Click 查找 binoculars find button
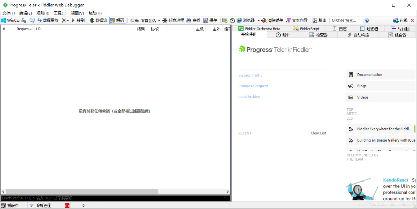417x209 pixels. [193, 20]
